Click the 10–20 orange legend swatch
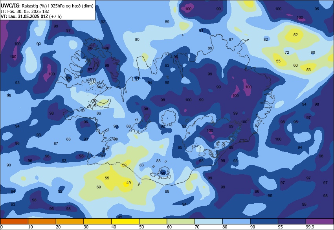The height and width of the screenshot is (230, 334). (x=42, y=221)
